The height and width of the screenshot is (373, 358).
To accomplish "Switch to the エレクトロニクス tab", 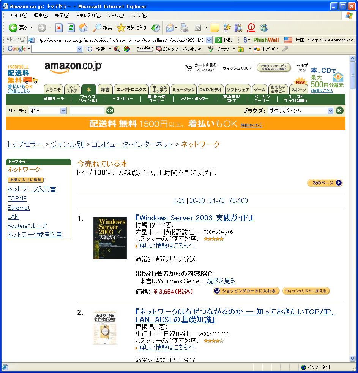I will [x=131, y=89].
